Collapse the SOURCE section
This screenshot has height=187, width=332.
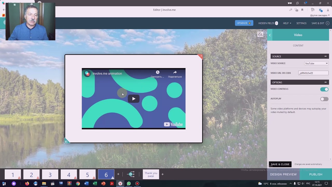(x=326, y=56)
